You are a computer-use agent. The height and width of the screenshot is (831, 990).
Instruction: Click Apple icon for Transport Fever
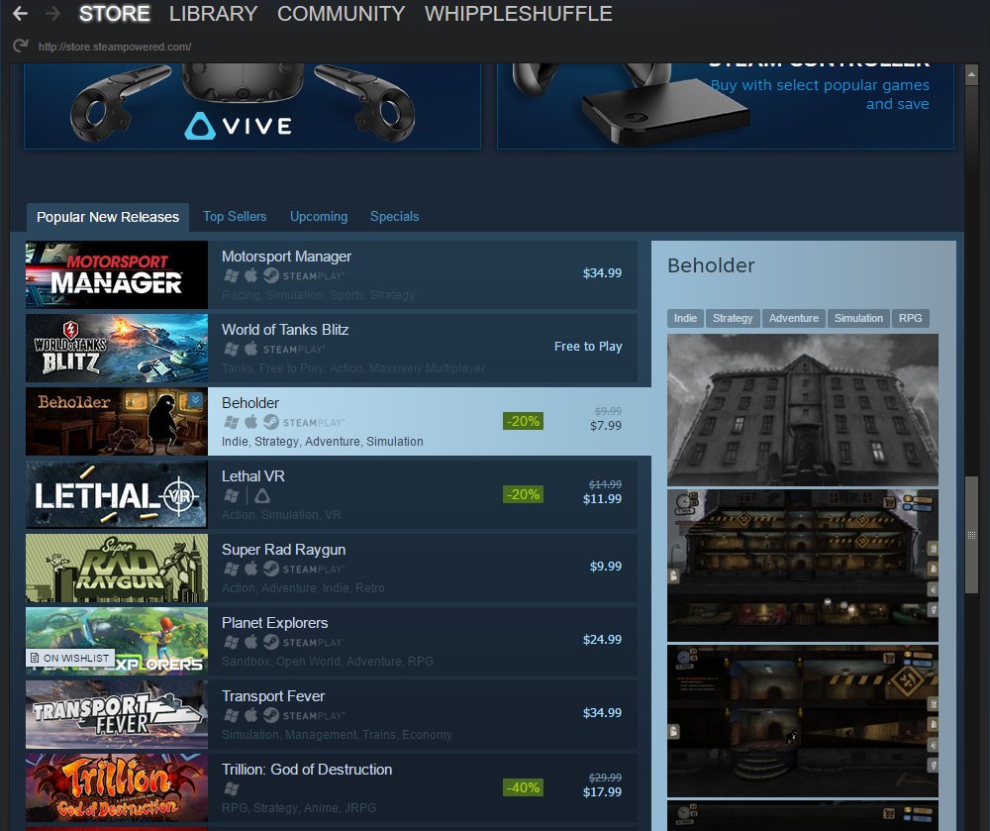251,715
